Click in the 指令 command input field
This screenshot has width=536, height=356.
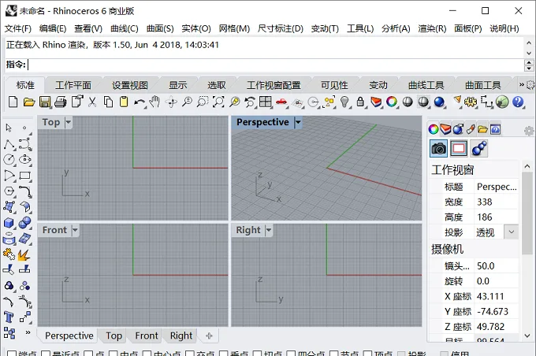click(275, 65)
